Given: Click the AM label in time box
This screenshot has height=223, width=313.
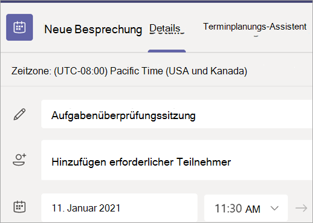Looking at the screenshot, I should click(x=253, y=209).
